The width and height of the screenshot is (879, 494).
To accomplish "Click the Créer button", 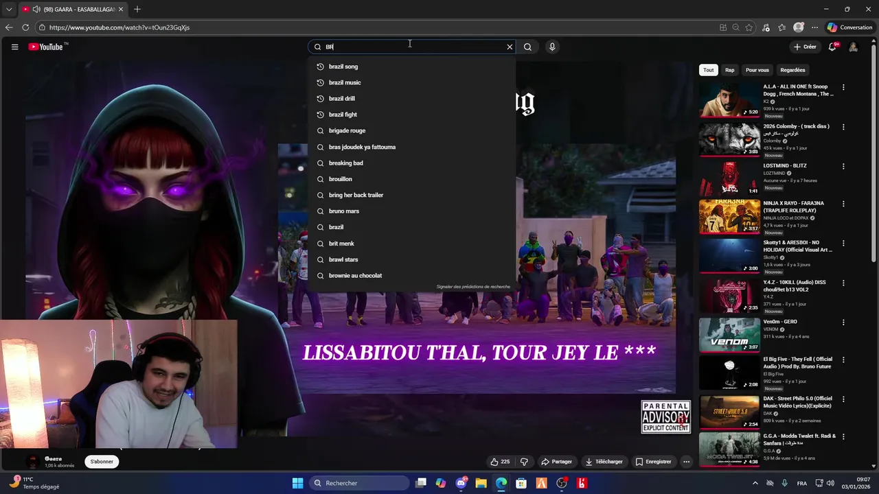I will pos(804,47).
